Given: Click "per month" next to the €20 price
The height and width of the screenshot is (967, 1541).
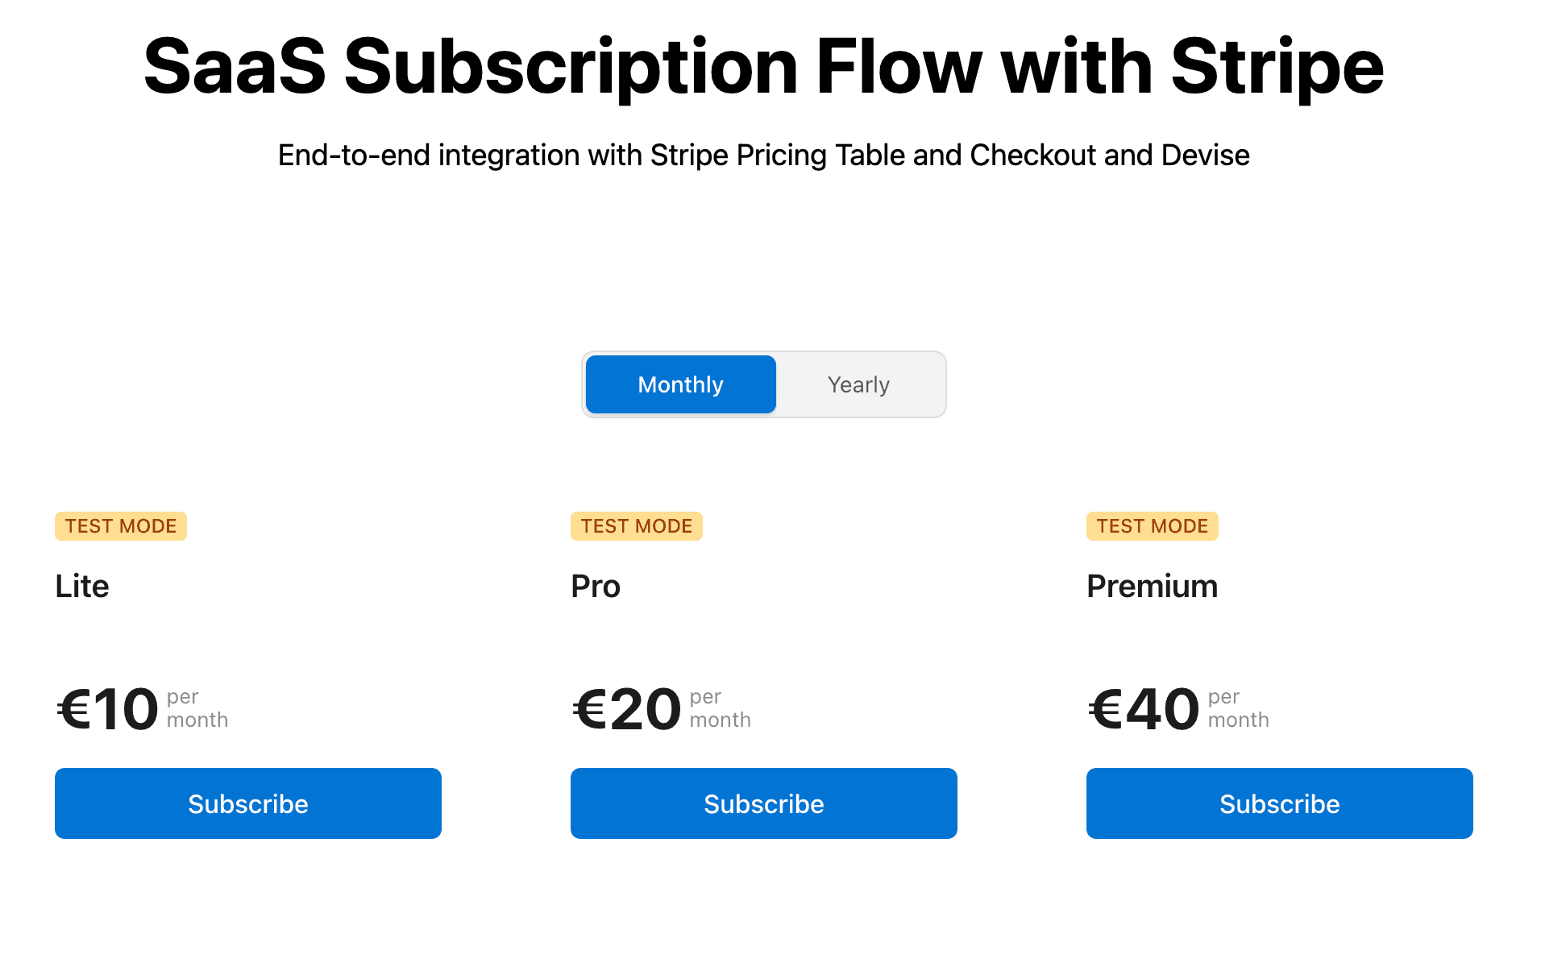Looking at the screenshot, I should coord(720,708).
